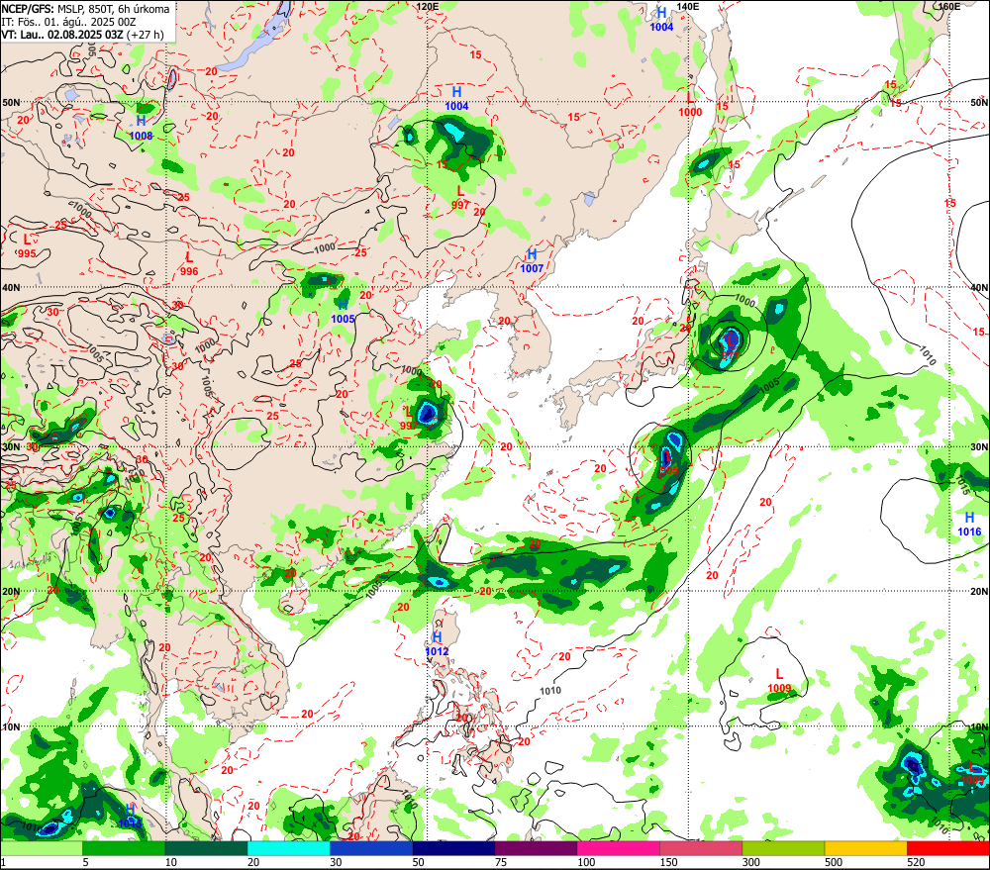Viewport: 990px width, 870px height.
Task: Click the green 5–10 mm legend swatch
Action: [x=124, y=848]
